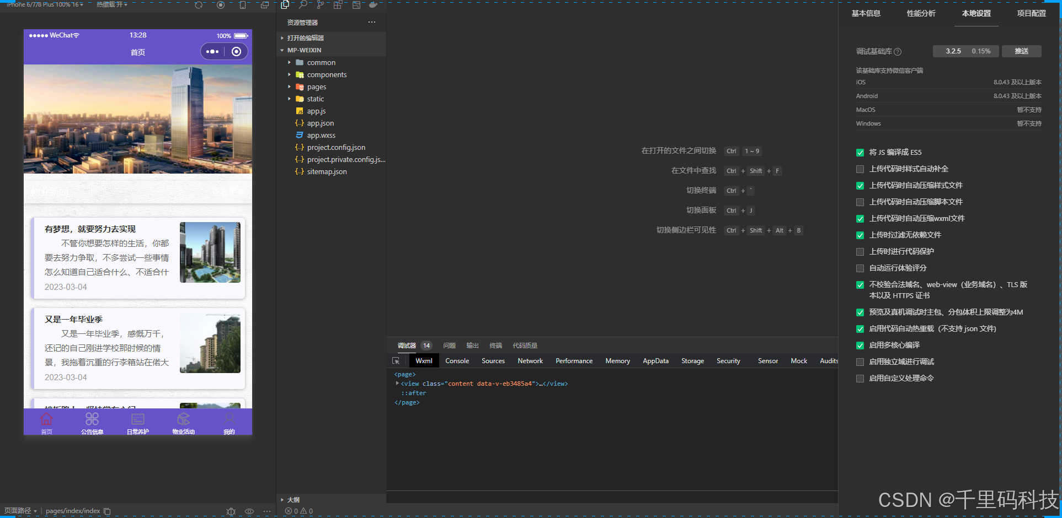Open the resource manager more options menu

[x=372, y=23]
